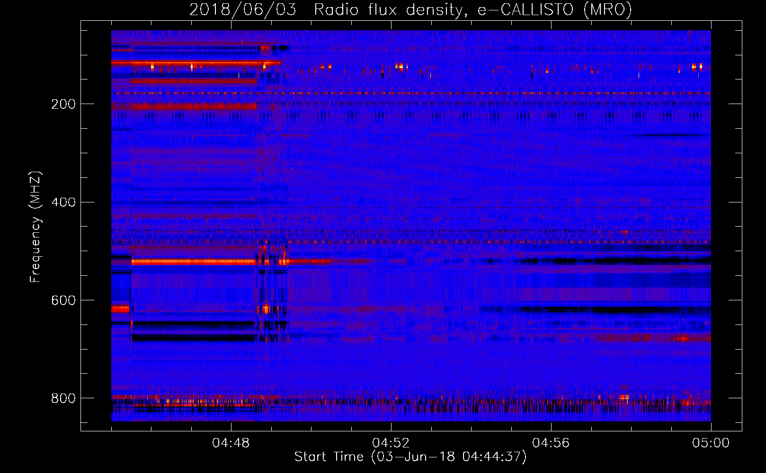Click the 04:56 time tick label
Screen dimensions: 766x473
coord(551,443)
